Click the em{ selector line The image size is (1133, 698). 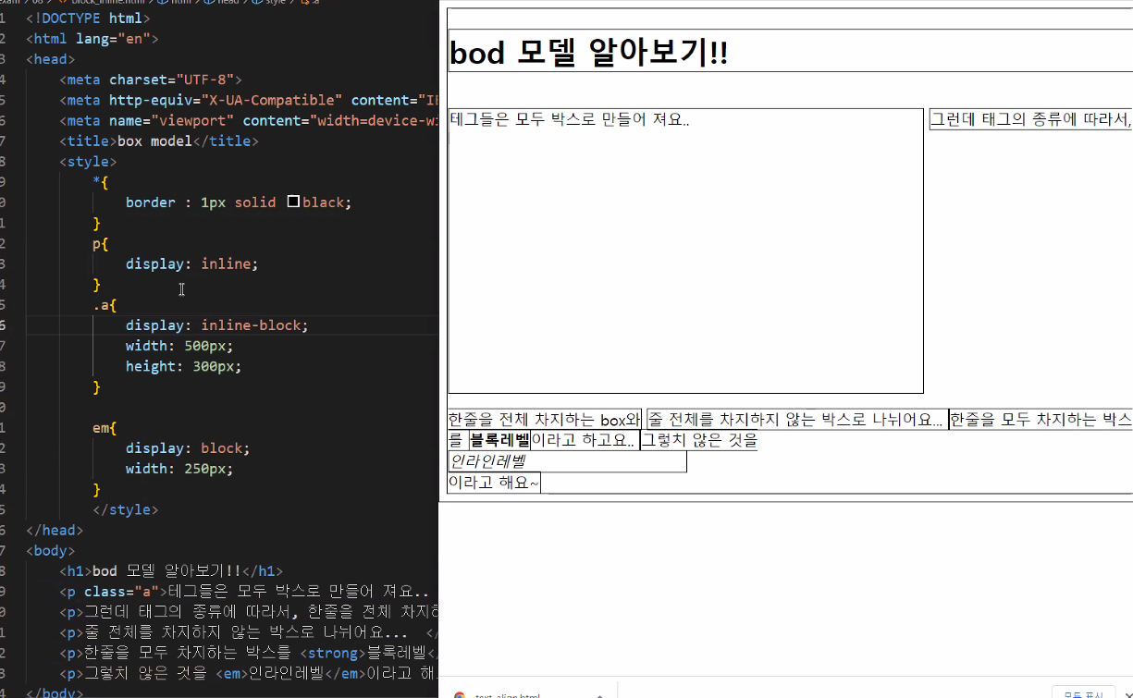click(105, 427)
